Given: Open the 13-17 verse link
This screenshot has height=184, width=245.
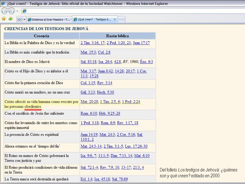Looking at the screenshot, I should [126, 167].
